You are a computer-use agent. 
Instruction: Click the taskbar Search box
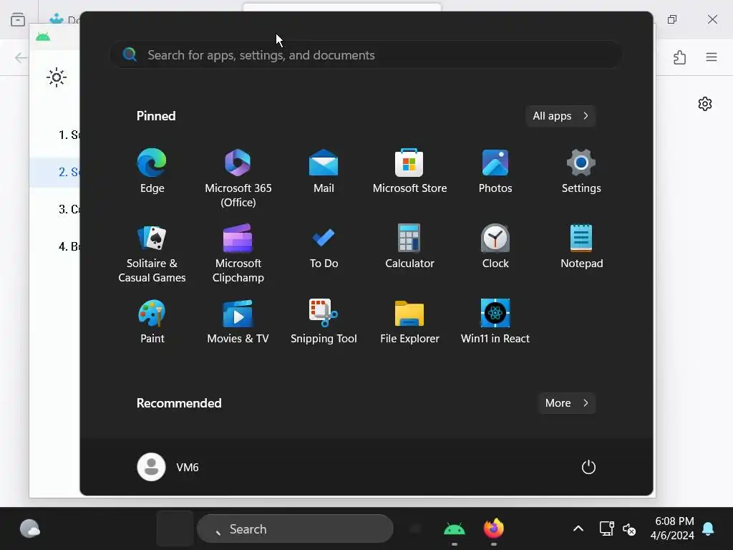pyautogui.click(x=295, y=529)
